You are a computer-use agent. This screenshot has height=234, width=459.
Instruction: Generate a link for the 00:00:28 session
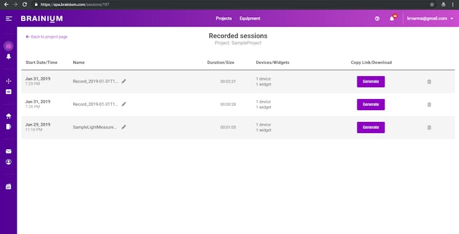click(370, 104)
